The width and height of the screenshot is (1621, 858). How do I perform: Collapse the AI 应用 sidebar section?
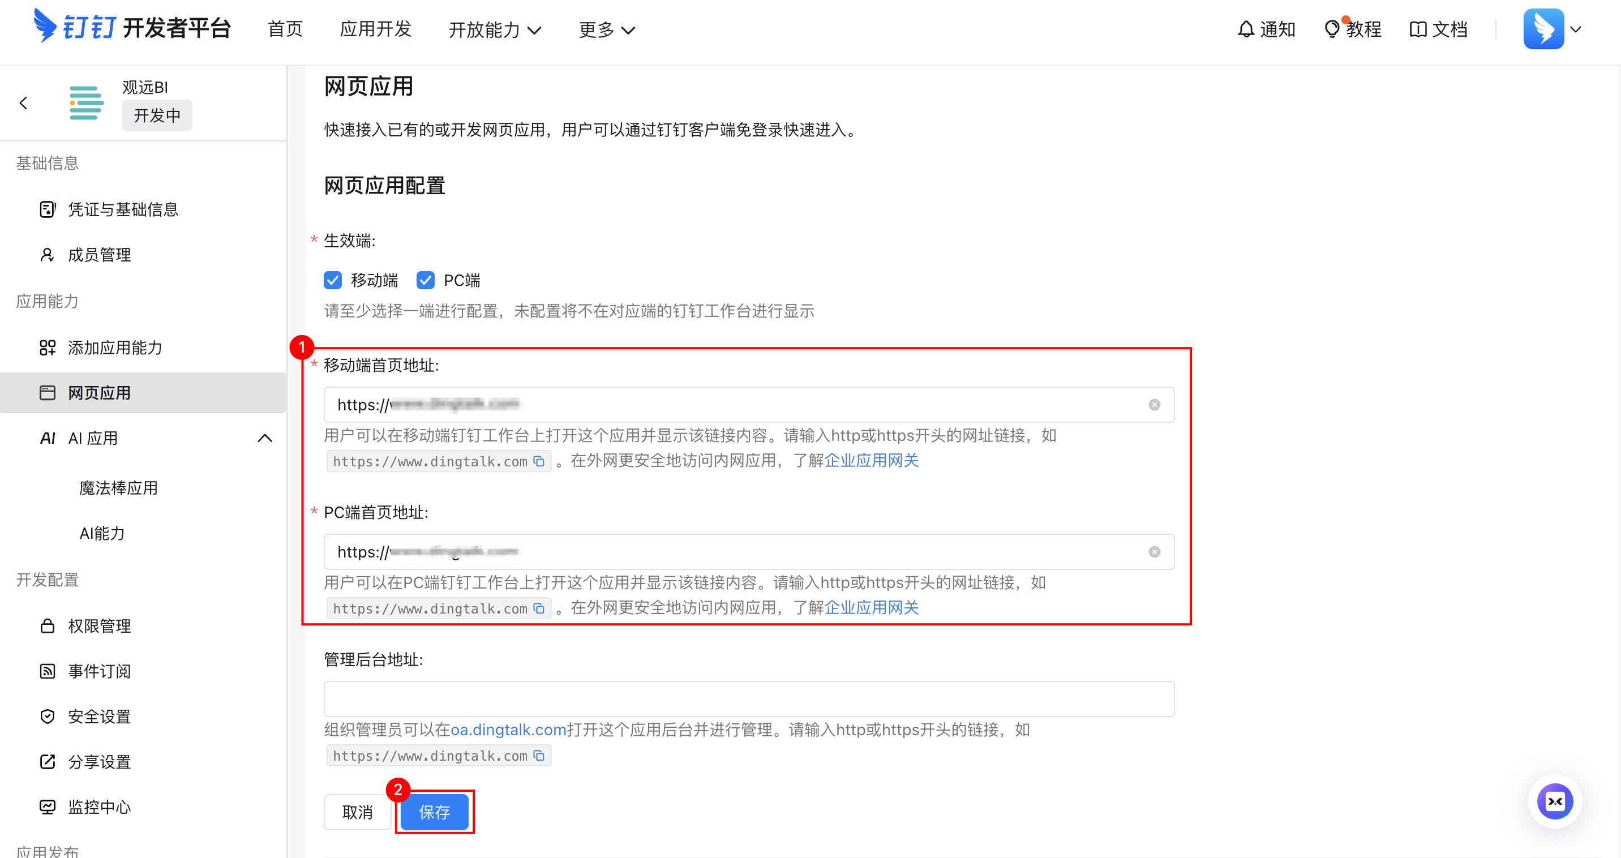pos(265,438)
